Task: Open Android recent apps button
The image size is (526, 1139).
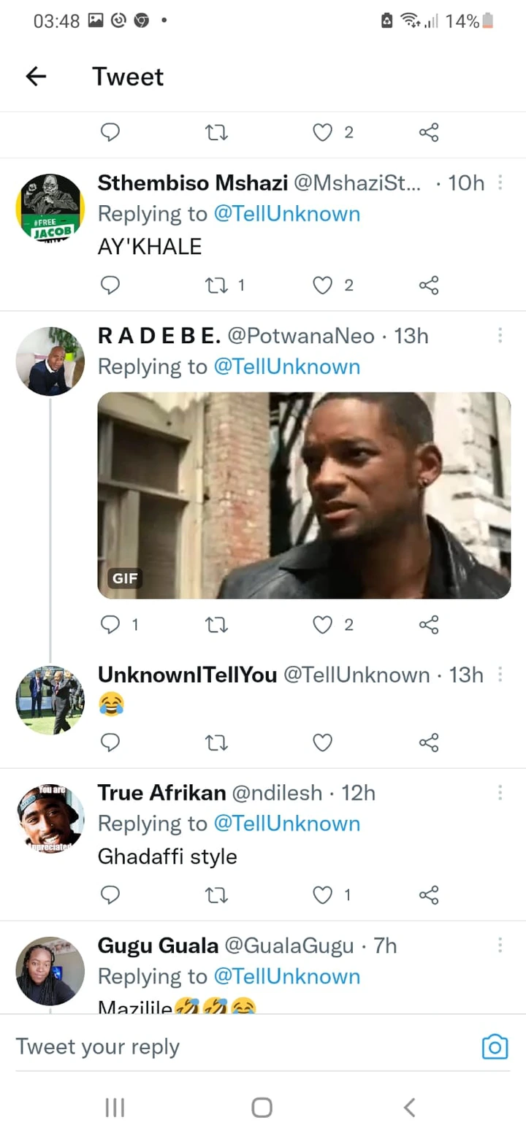Action: click(x=115, y=1107)
